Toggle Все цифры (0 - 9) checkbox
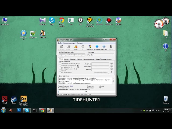Screen dimensions: 172x129 [x=60, y=67]
